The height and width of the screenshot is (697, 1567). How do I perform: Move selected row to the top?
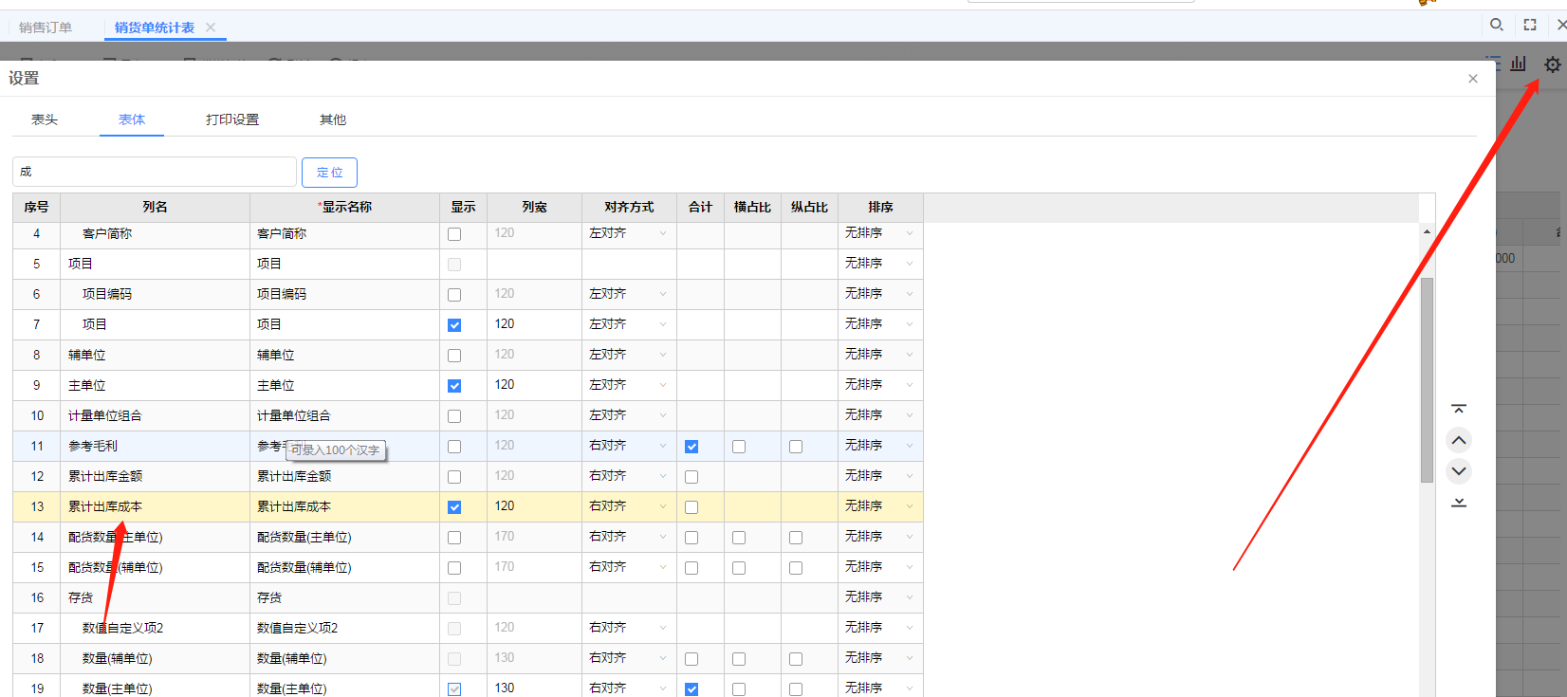[1459, 409]
